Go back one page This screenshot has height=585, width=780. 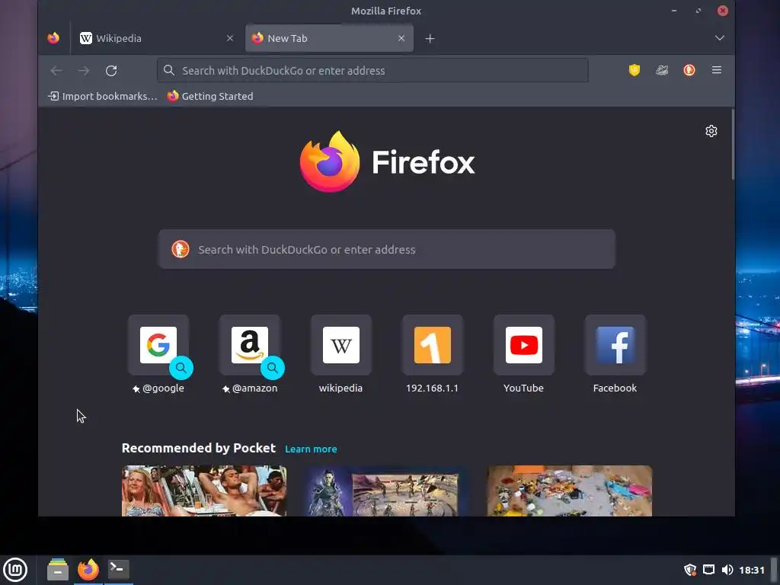click(56, 71)
